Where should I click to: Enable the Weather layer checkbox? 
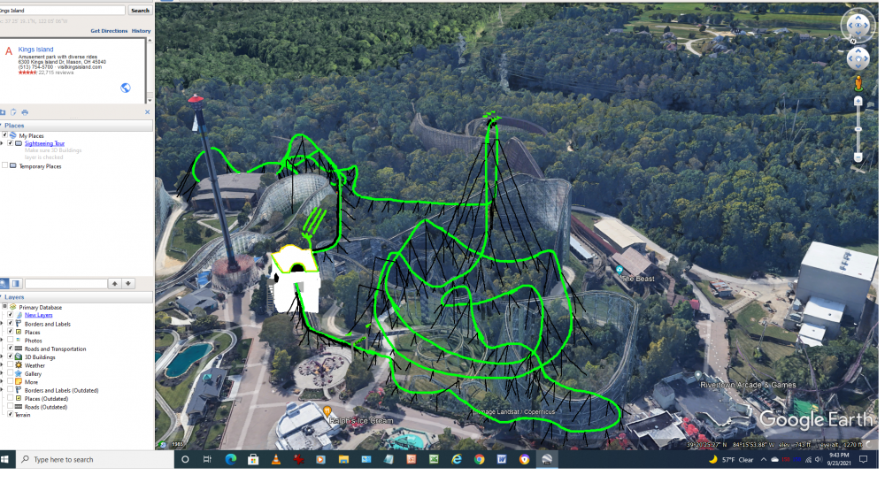[10, 365]
